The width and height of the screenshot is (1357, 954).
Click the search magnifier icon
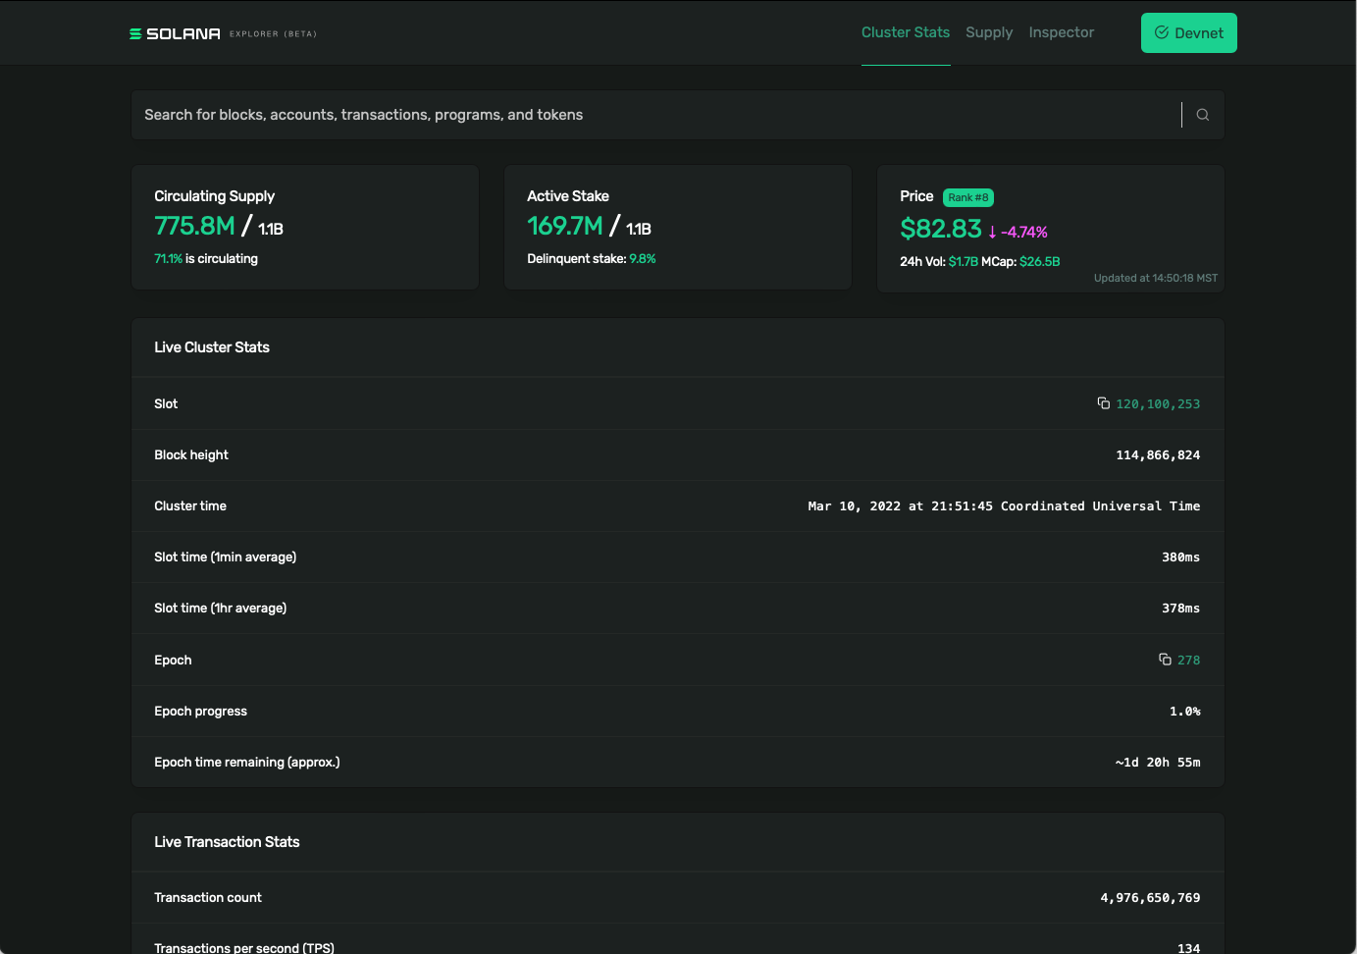(x=1202, y=115)
